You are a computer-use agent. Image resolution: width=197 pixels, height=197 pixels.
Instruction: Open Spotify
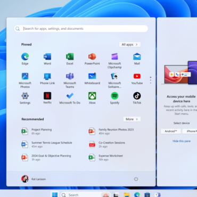(x=114, y=98)
